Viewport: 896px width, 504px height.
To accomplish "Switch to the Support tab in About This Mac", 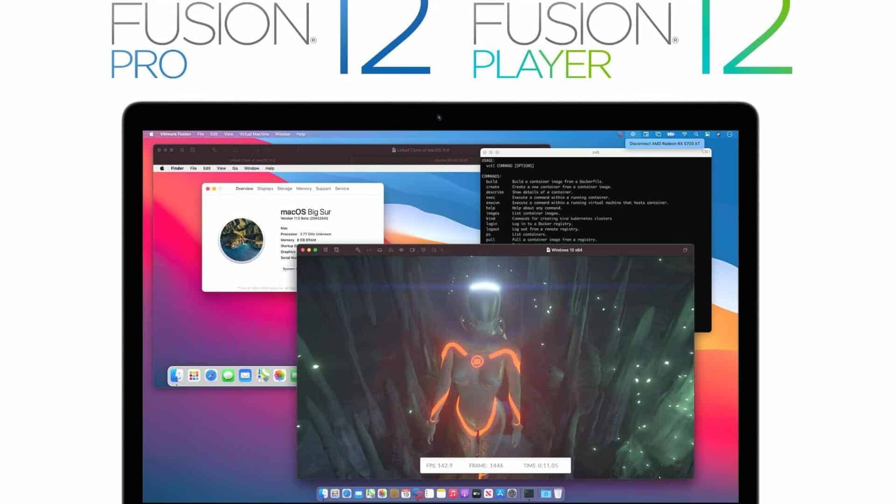I will click(x=323, y=189).
